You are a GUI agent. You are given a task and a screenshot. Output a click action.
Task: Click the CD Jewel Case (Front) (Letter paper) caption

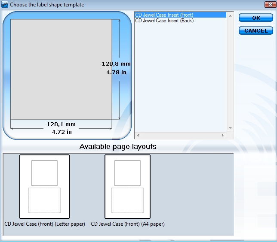[x=45, y=224]
